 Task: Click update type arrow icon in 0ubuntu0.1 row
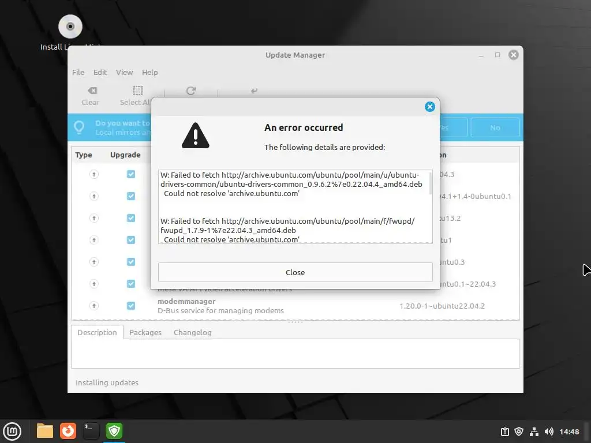[x=94, y=196]
